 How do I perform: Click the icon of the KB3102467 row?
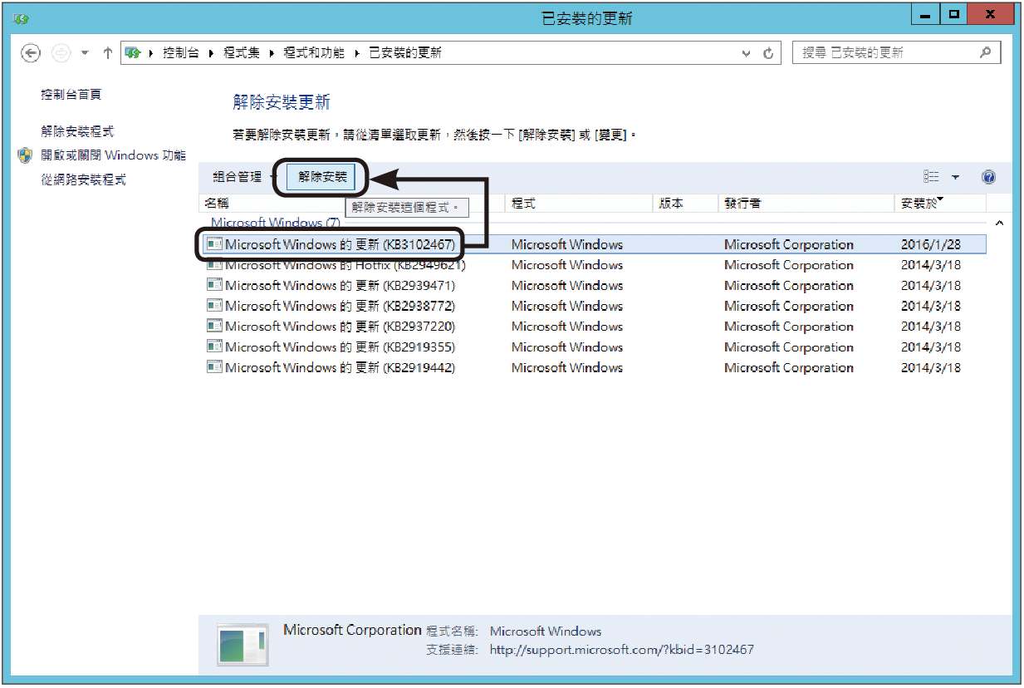tap(214, 244)
